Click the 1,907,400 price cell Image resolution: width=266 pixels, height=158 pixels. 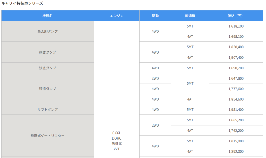pyautogui.click(x=236, y=57)
